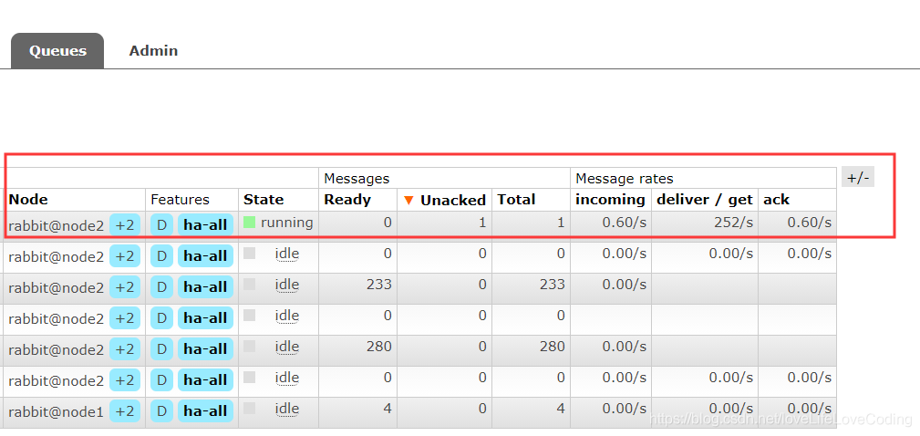Sort by incoming rate column header
This screenshot has width=920, height=436.
pyautogui.click(x=610, y=200)
